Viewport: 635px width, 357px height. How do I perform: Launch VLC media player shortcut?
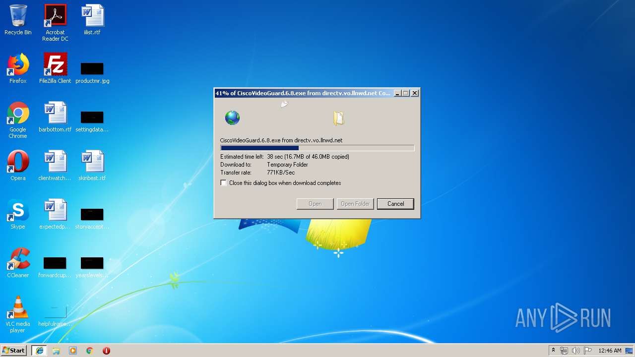[x=18, y=314]
